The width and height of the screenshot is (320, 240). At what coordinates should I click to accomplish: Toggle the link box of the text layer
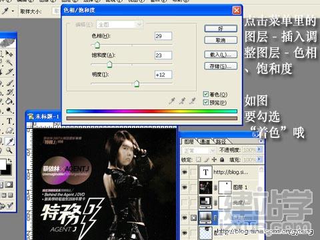[193, 172]
